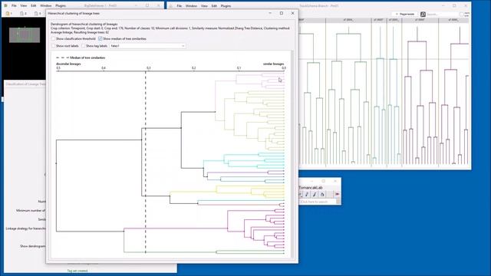Viewport: 491px width, 276px height.
Task: Tick the Show tag labels checkbox
Action: coord(84,46)
